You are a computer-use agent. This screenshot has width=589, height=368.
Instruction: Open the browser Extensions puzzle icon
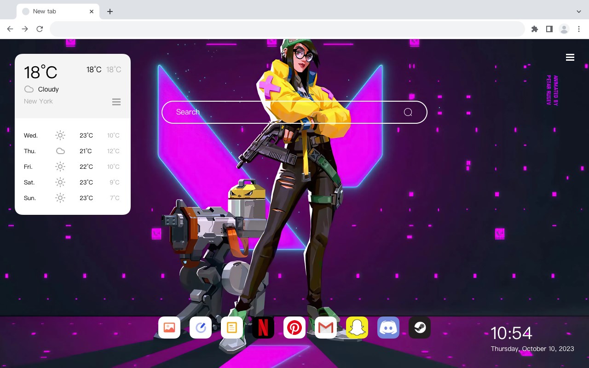click(535, 29)
